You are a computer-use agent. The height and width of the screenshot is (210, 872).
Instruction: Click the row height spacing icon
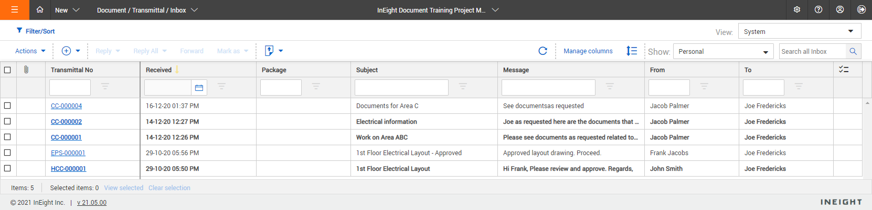click(632, 51)
